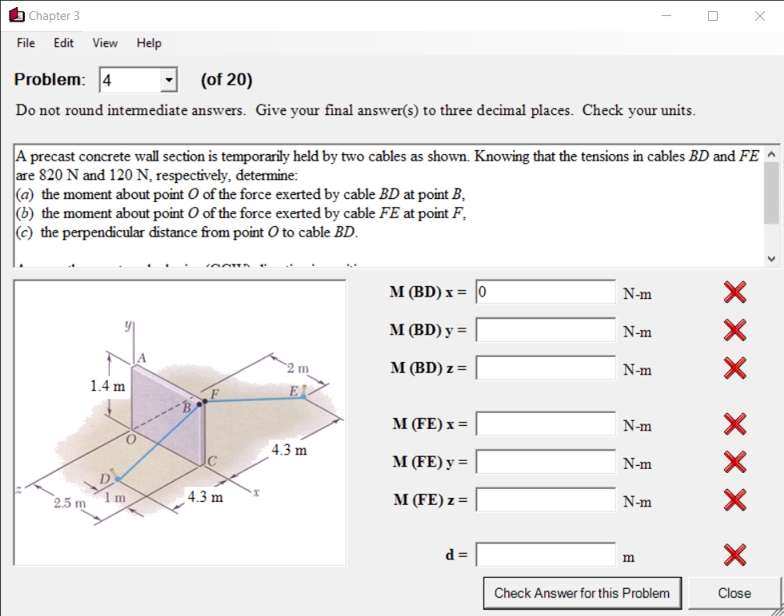Screen dimensions: 784x616
Task: Click the "Problem:" label
Action: 50,80
